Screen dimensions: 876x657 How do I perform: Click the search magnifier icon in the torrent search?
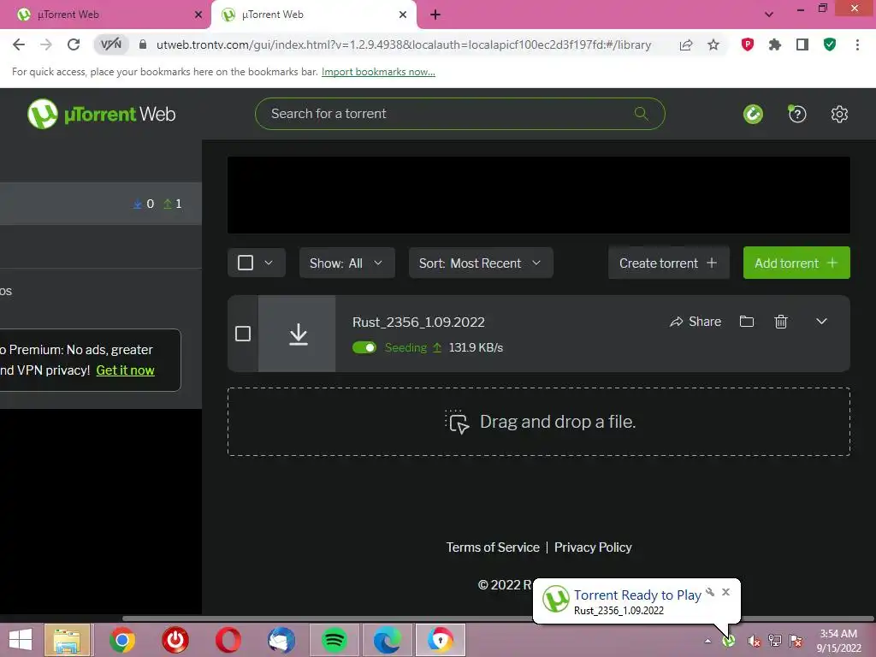(642, 114)
